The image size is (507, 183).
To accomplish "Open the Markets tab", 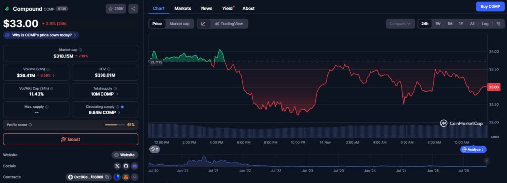I will coord(183,8).
